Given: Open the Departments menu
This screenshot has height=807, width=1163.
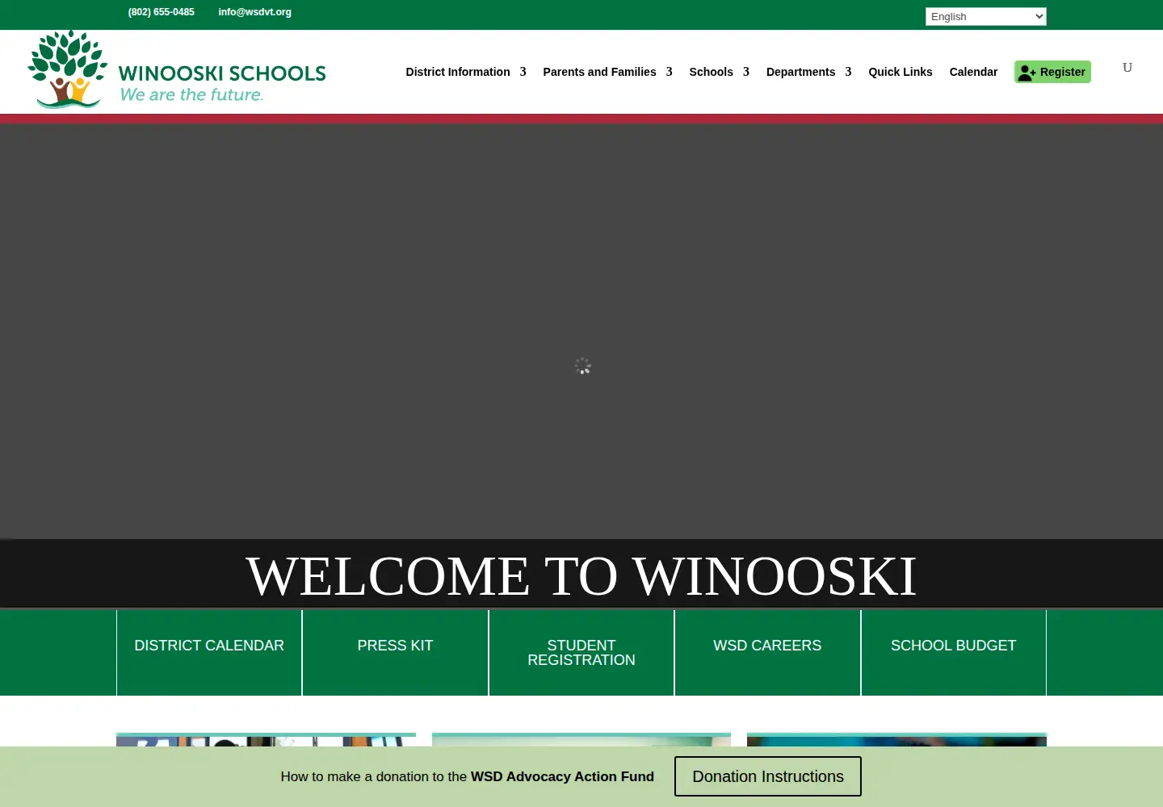Looking at the screenshot, I should 800,72.
